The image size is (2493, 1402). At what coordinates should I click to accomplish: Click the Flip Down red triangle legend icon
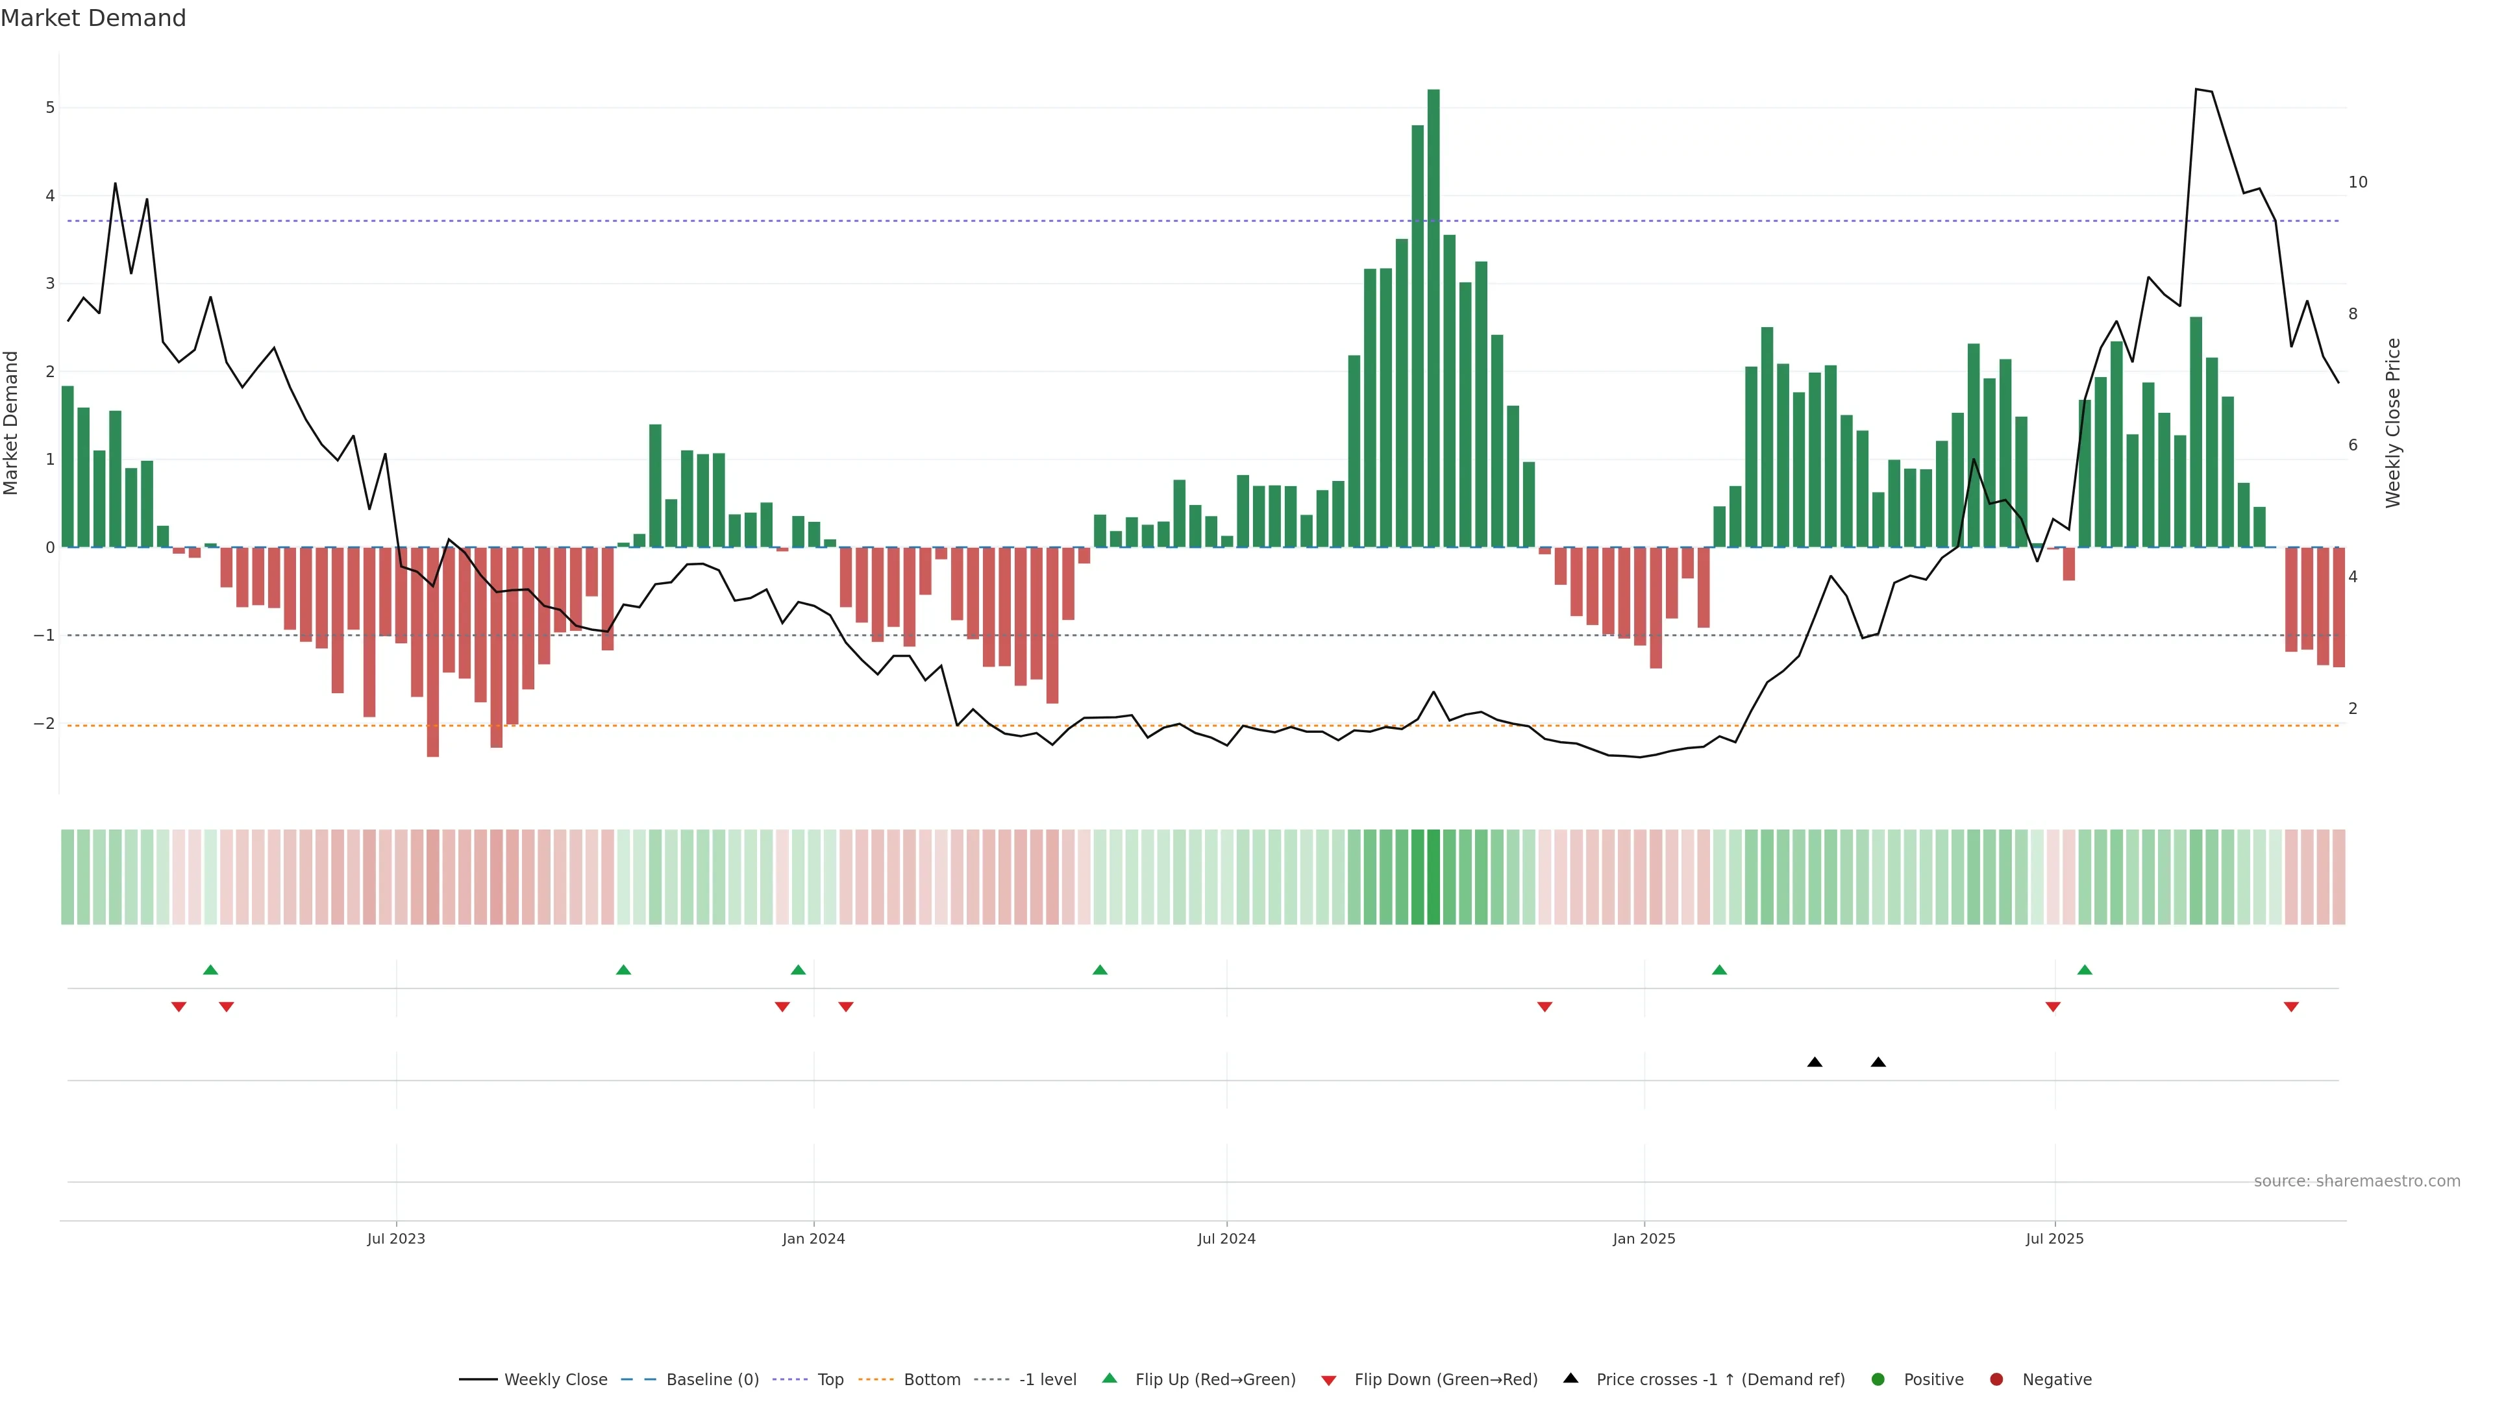pos(1329,1381)
